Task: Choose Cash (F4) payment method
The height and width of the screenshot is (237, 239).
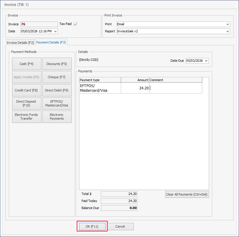Action: (26, 64)
